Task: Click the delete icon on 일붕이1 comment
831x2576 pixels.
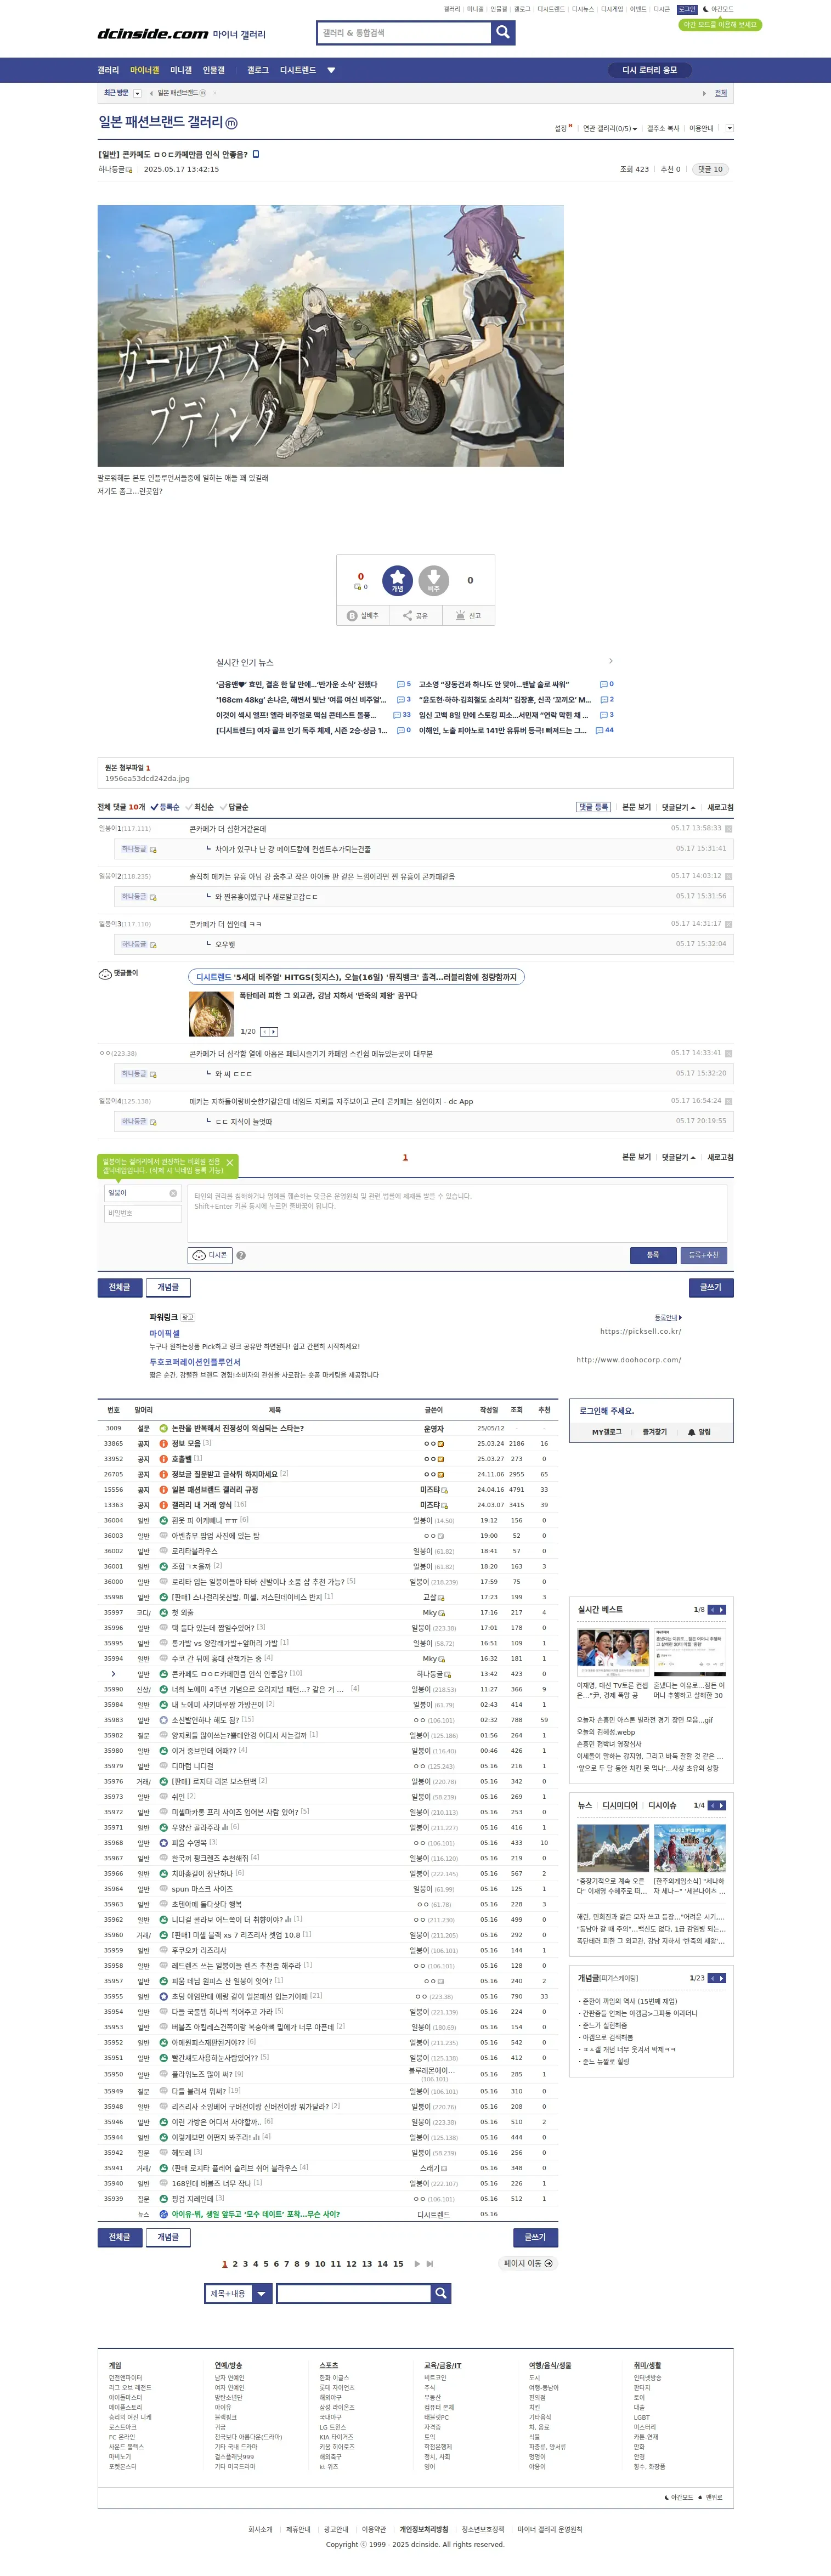Action: point(728,829)
